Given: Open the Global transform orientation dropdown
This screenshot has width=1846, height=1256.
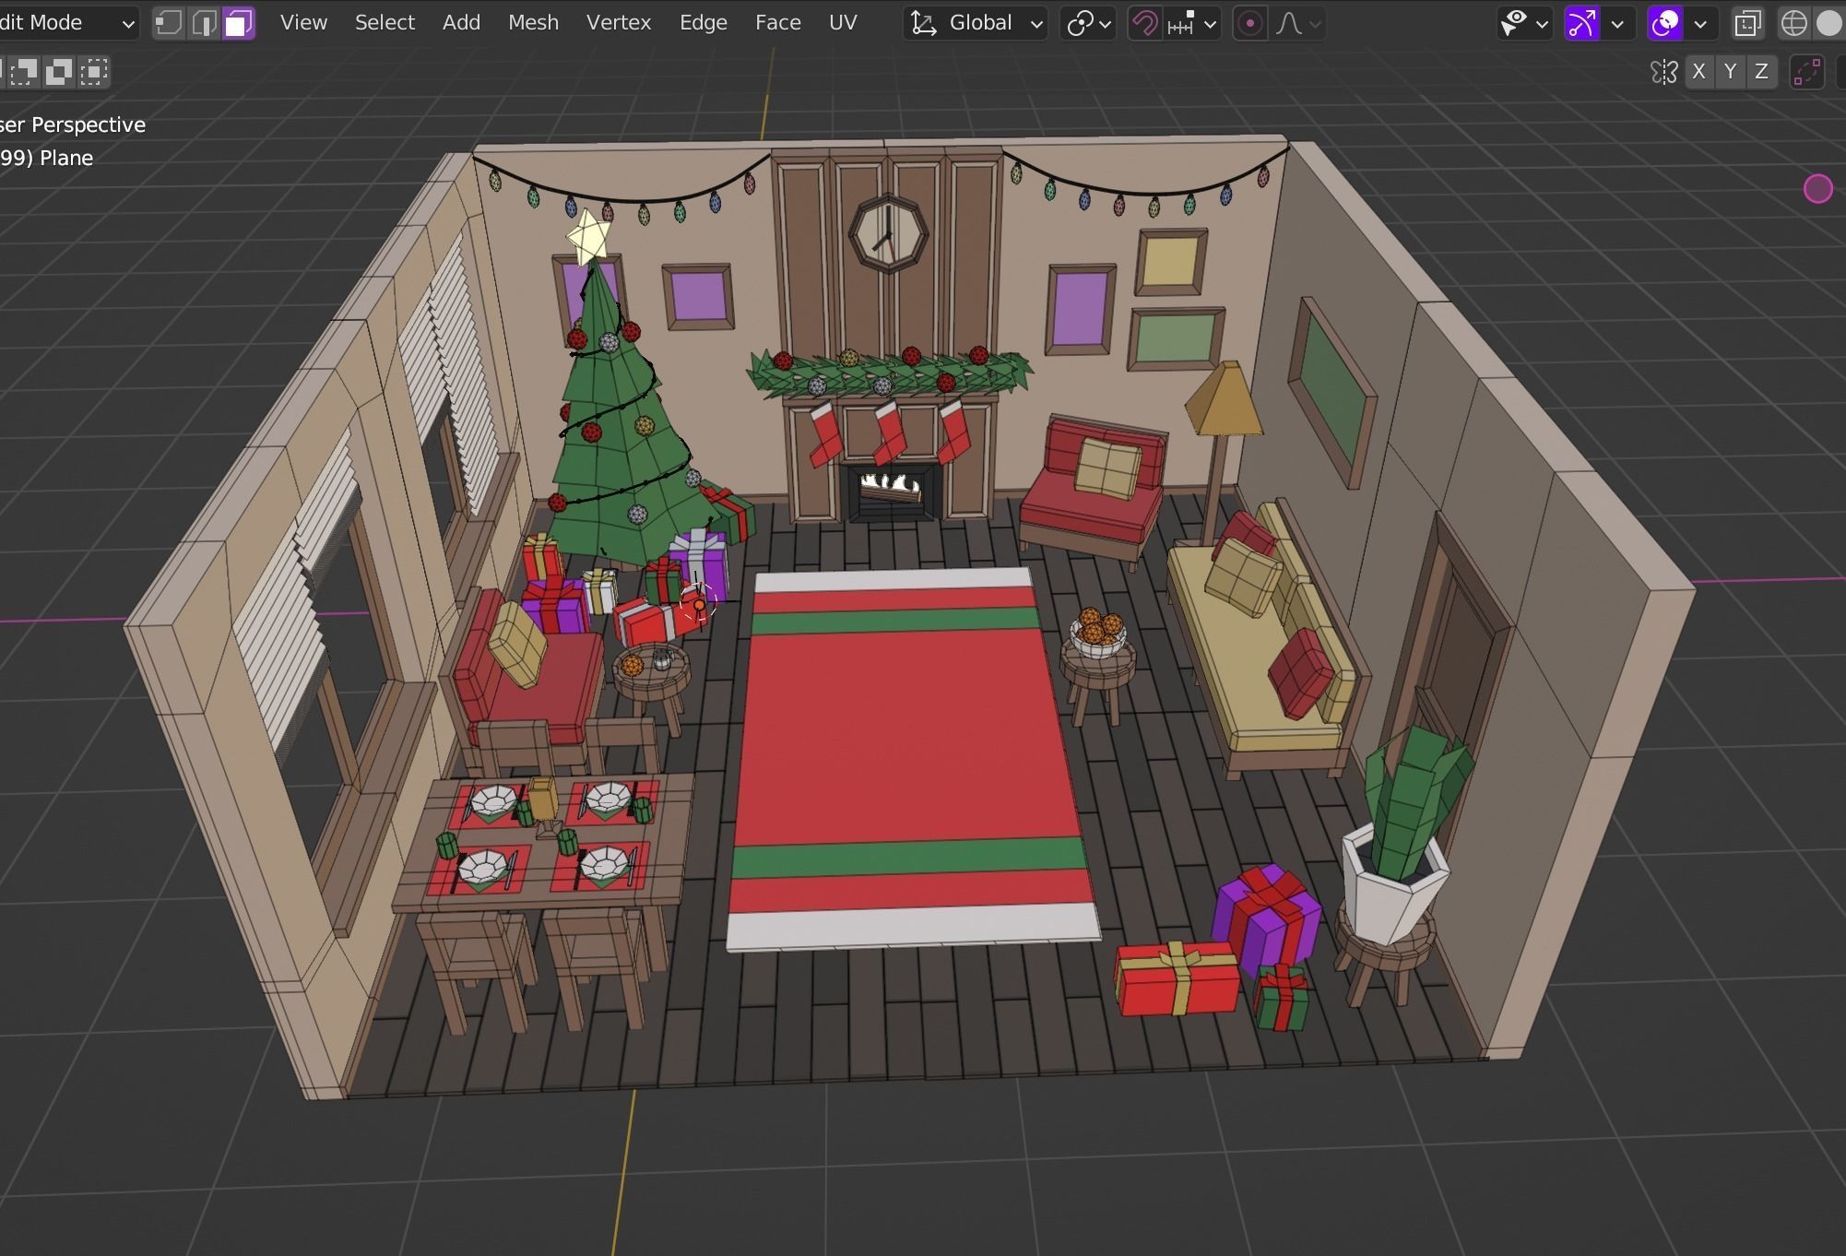Looking at the screenshot, I should [976, 23].
